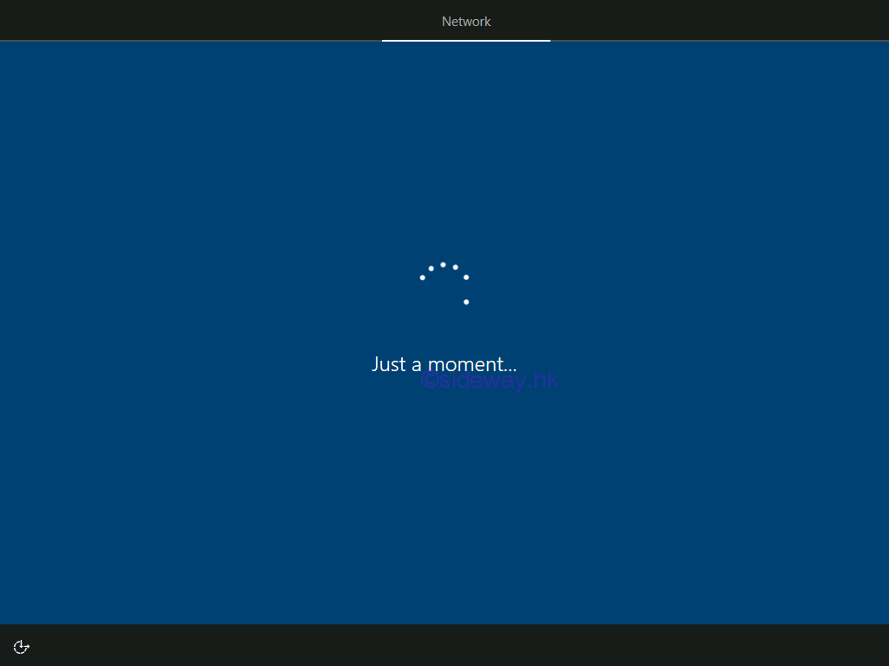889x666 pixels.
Task: Click the word "Just" in loading message
Action: pos(389,364)
